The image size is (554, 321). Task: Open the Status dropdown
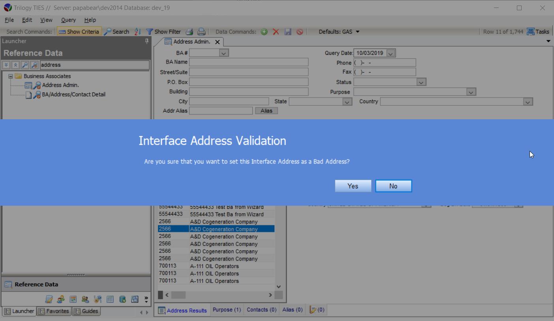421,82
